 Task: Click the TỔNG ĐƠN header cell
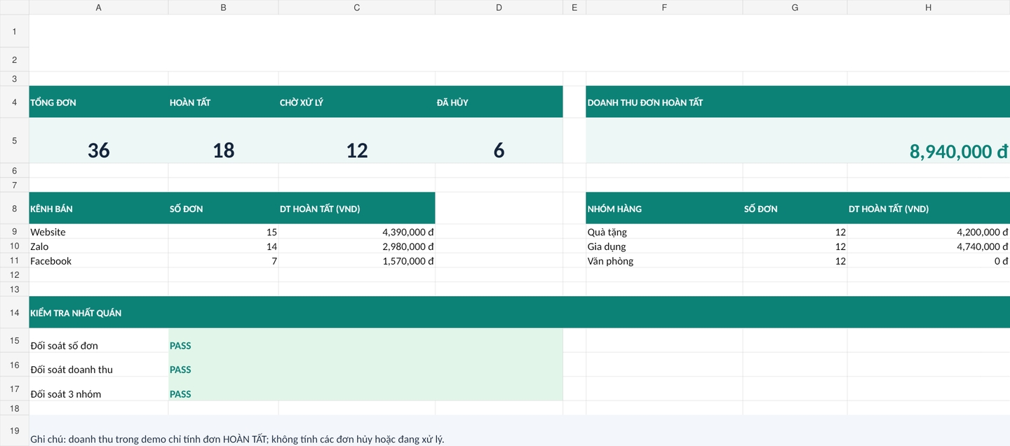click(98, 102)
